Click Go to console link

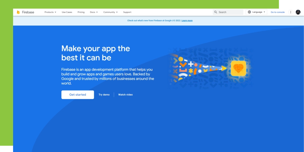pyautogui.click(x=278, y=12)
